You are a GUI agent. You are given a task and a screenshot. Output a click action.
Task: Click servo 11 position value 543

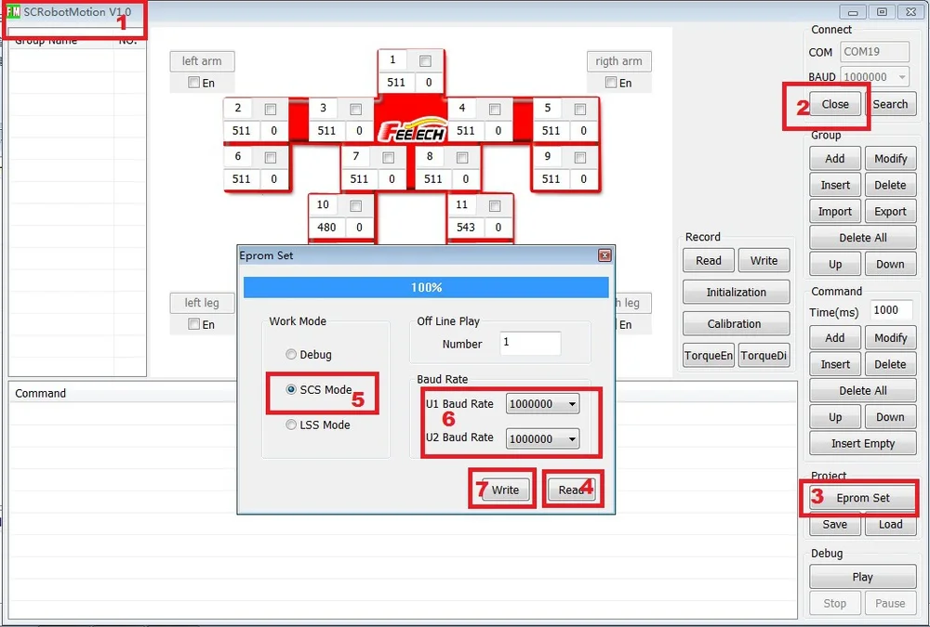(466, 228)
